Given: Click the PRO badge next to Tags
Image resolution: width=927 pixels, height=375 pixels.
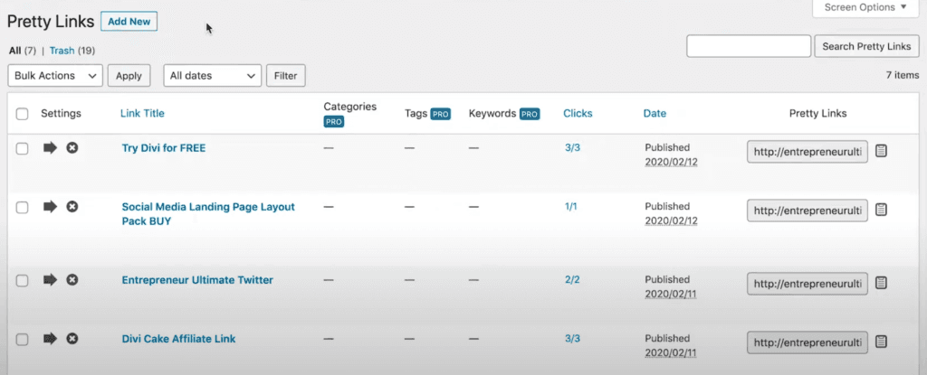Looking at the screenshot, I should (x=441, y=114).
